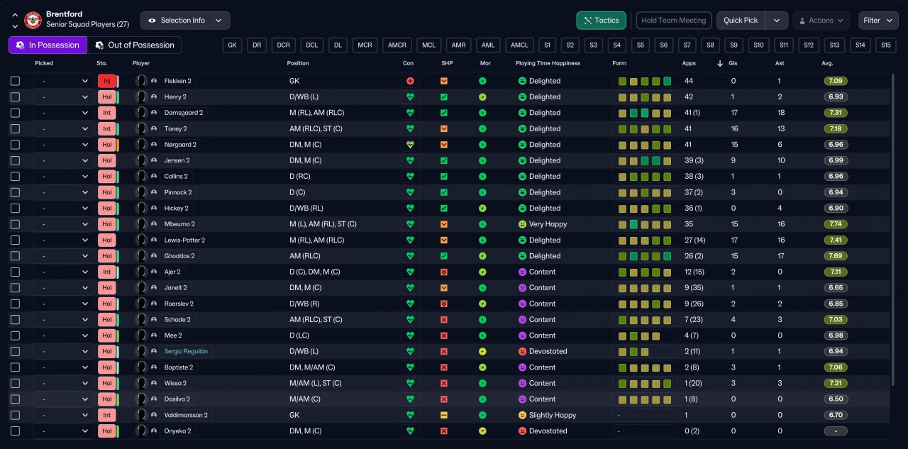Click Toney's form indicator squares
The width and height of the screenshot is (908, 449).
644,129
